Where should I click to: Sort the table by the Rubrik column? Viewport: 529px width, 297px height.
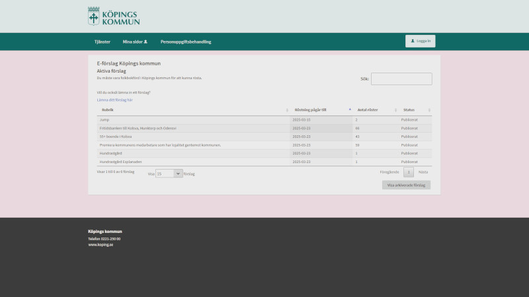pos(193,110)
